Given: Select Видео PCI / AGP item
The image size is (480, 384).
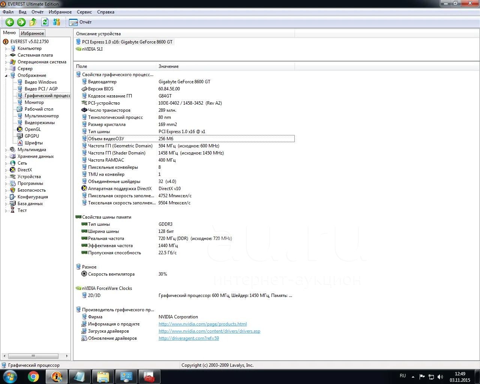Looking at the screenshot, I should click(x=41, y=89).
